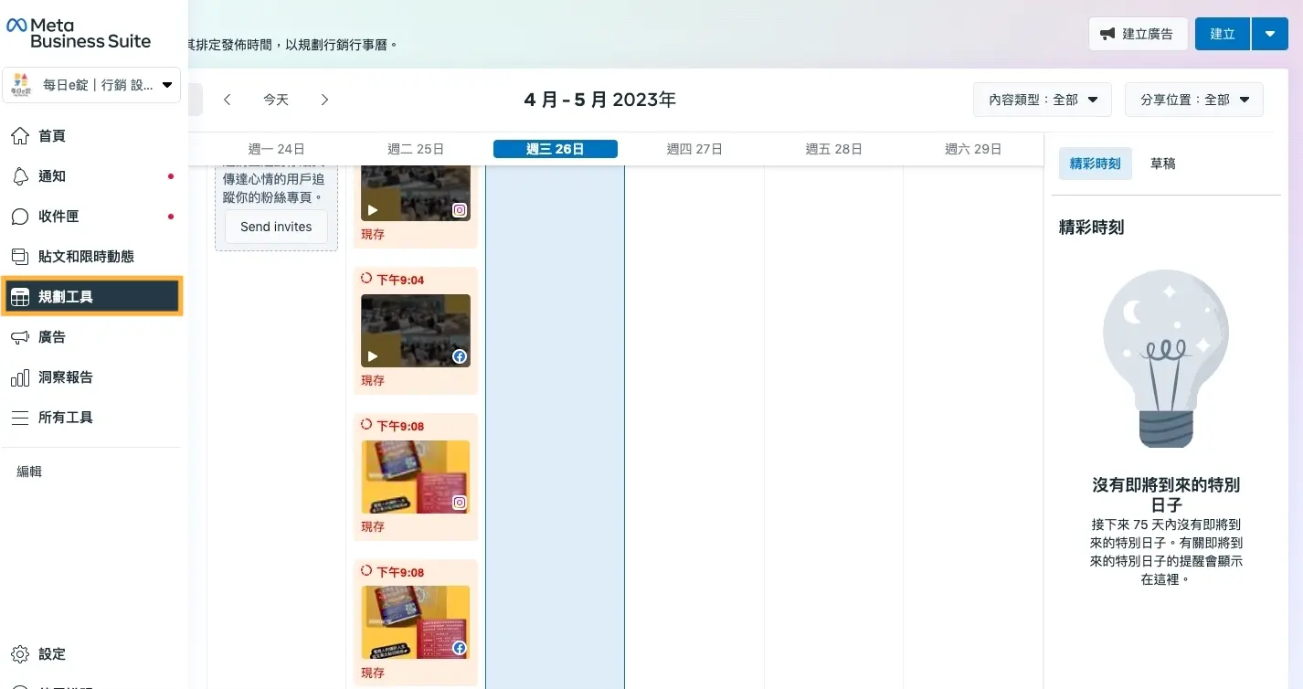The width and height of the screenshot is (1303, 689).
Task: Click the Instagram icon on 下午9:08 post
Action: click(460, 503)
